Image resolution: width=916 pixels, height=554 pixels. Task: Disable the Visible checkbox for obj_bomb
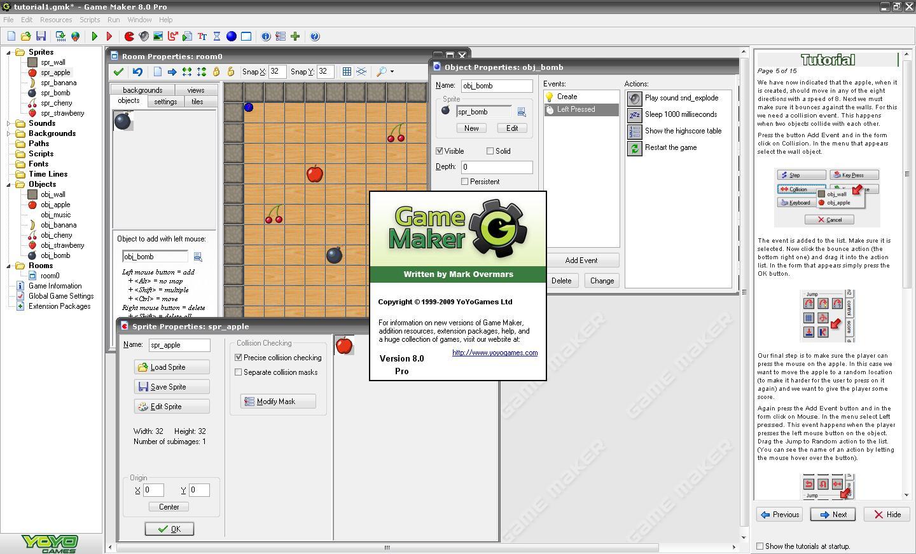pos(439,151)
